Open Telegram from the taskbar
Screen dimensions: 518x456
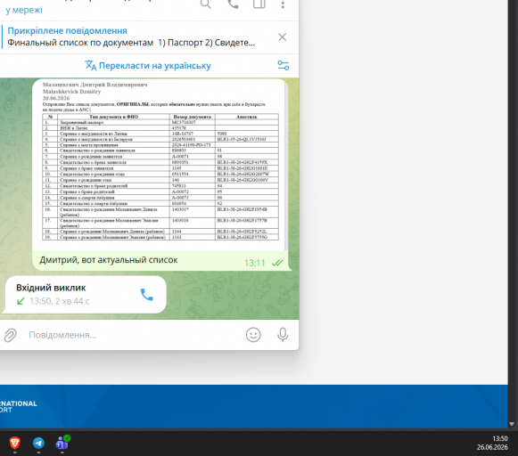(x=38, y=443)
